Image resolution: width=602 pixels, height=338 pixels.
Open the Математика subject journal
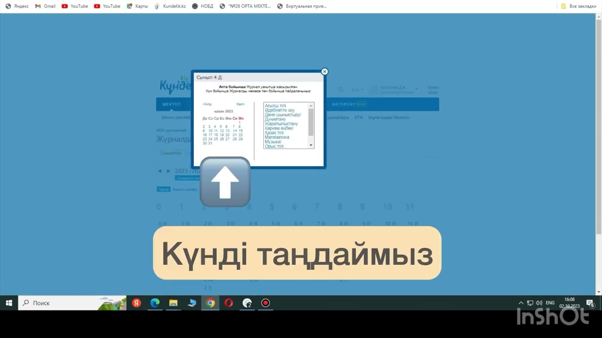click(x=277, y=138)
